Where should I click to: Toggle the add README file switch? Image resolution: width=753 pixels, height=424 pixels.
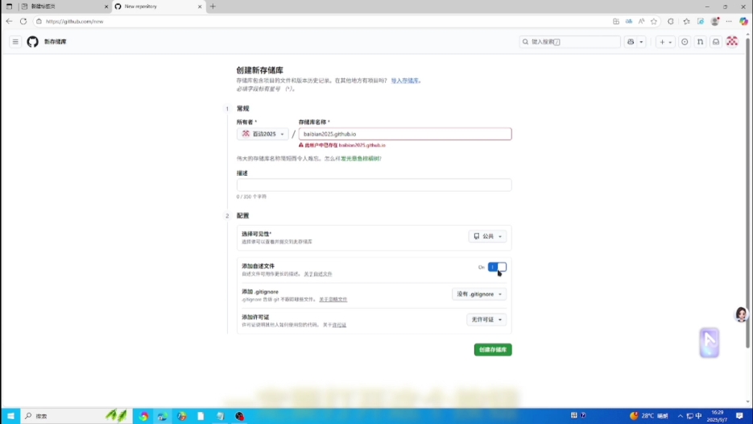click(x=497, y=268)
